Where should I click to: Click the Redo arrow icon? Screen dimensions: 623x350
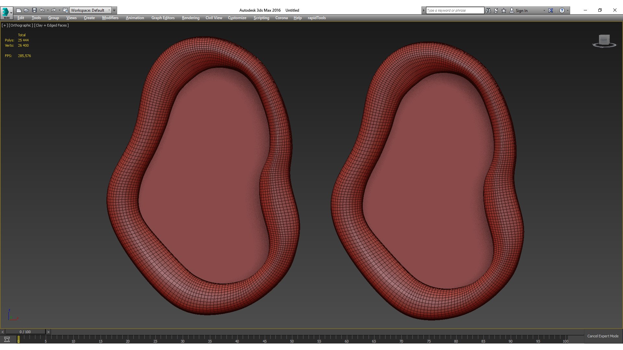pyautogui.click(x=54, y=10)
